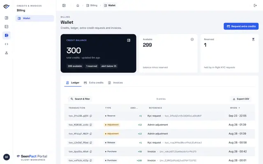The width and height of the screenshot is (263, 164).
Task: Copy transaction ID txn_HF6igT…MBZ9
Action: pos(91,134)
